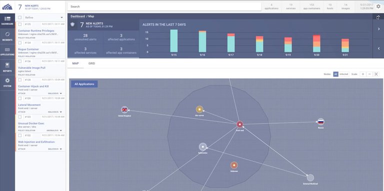Switch to the MAP tab

75,63
